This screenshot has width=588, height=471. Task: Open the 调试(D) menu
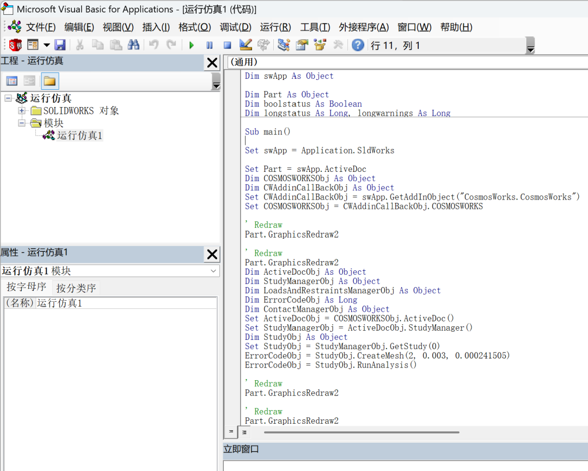235,27
